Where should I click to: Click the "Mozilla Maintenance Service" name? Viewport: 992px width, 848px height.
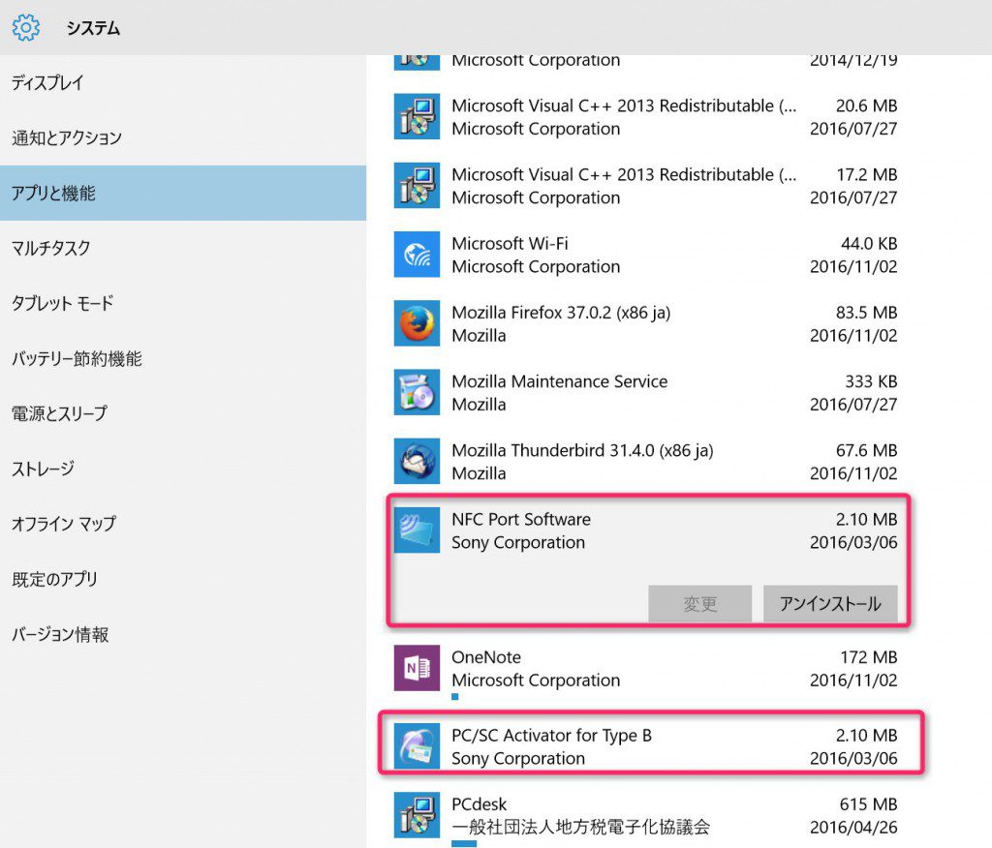click(559, 381)
